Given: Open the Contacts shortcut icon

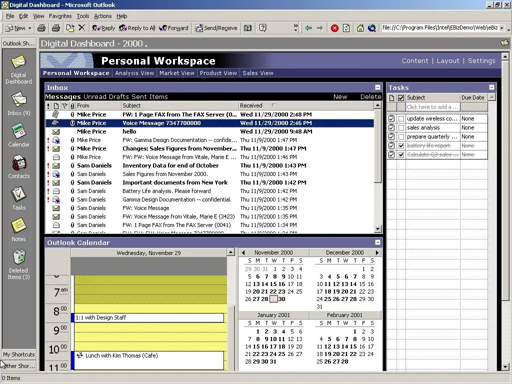Looking at the screenshot, I should (18, 162).
